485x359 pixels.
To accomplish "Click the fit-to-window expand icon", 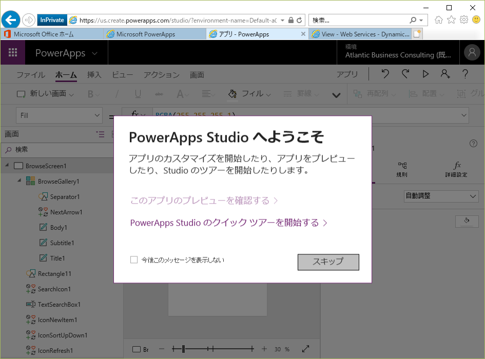I will pyautogui.click(x=305, y=349).
